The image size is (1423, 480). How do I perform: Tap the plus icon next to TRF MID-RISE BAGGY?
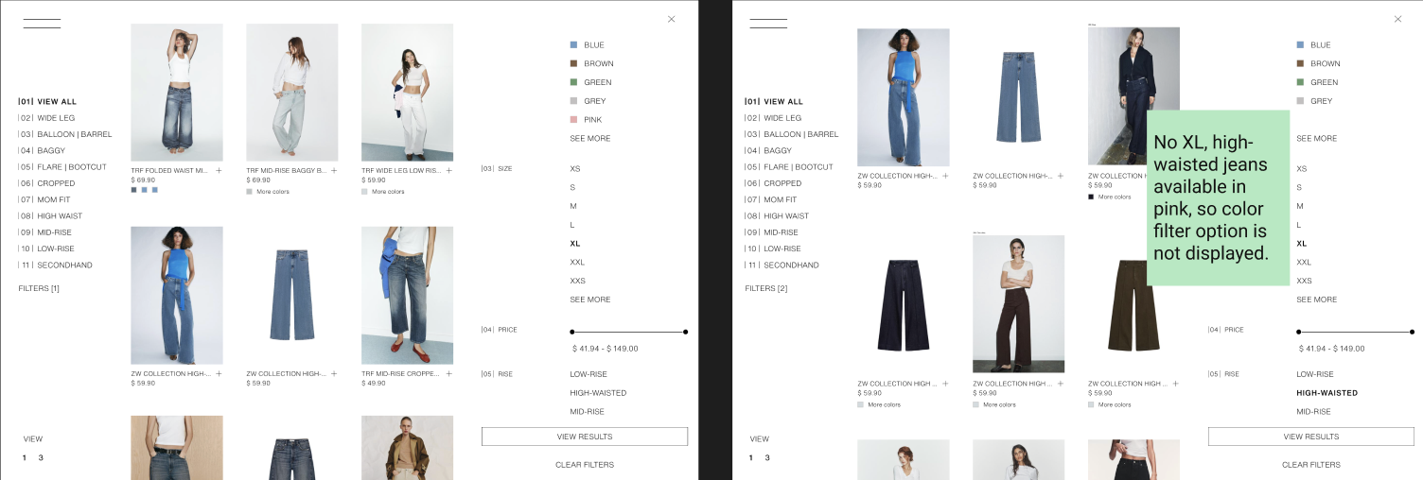[334, 171]
